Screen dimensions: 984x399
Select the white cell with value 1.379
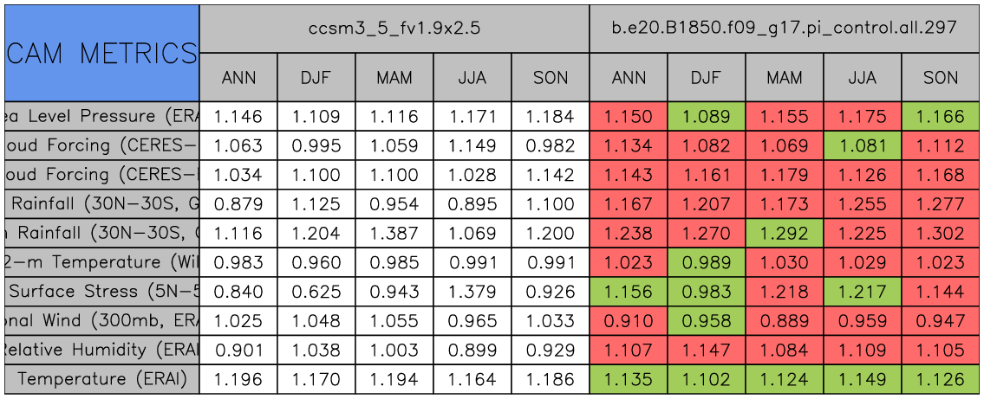472,292
